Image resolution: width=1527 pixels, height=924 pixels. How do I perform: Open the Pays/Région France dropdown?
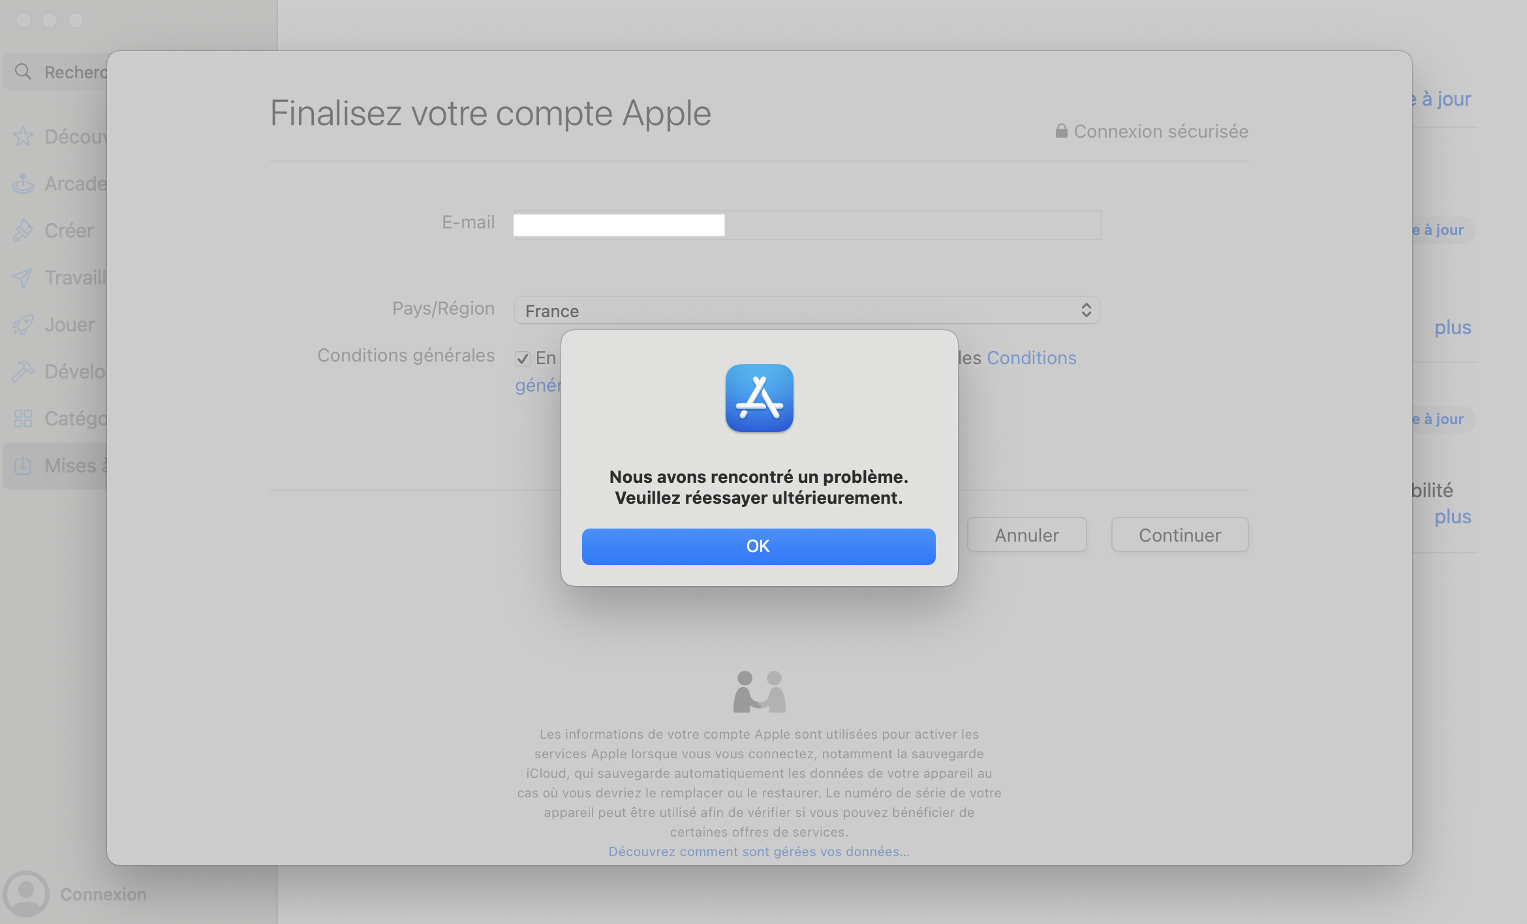click(x=807, y=311)
